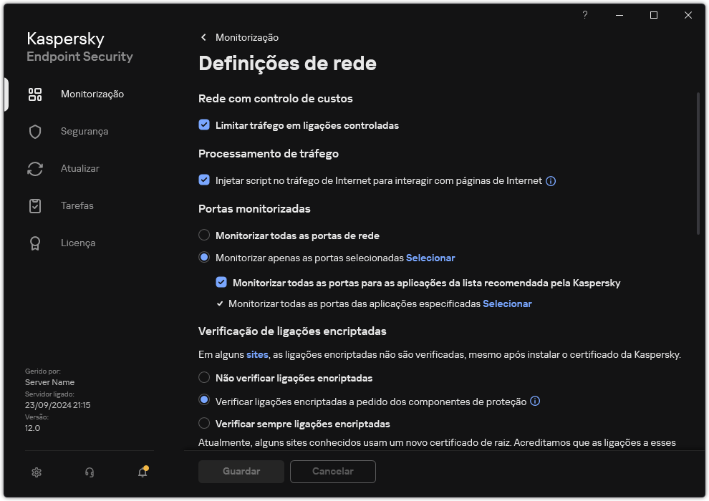Disable limitar tráfego em ligações controladas
The image size is (709, 501).
pyautogui.click(x=204, y=125)
